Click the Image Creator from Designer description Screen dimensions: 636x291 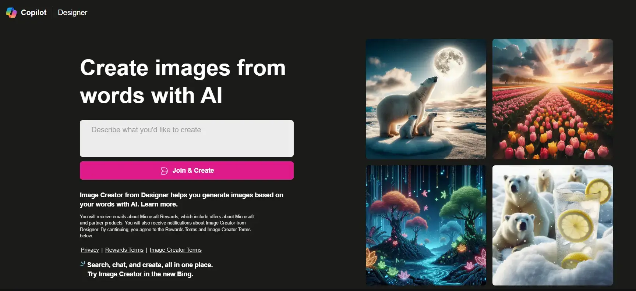point(181,200)
